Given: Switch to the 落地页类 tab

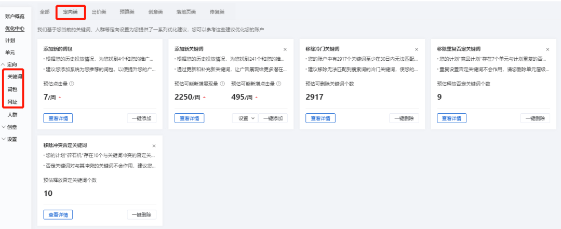Looking at the screenshot, I should [x=186, y=12].
